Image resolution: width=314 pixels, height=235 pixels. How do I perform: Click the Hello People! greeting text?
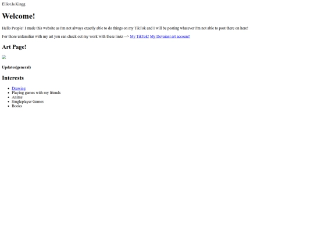pos(13,28)
